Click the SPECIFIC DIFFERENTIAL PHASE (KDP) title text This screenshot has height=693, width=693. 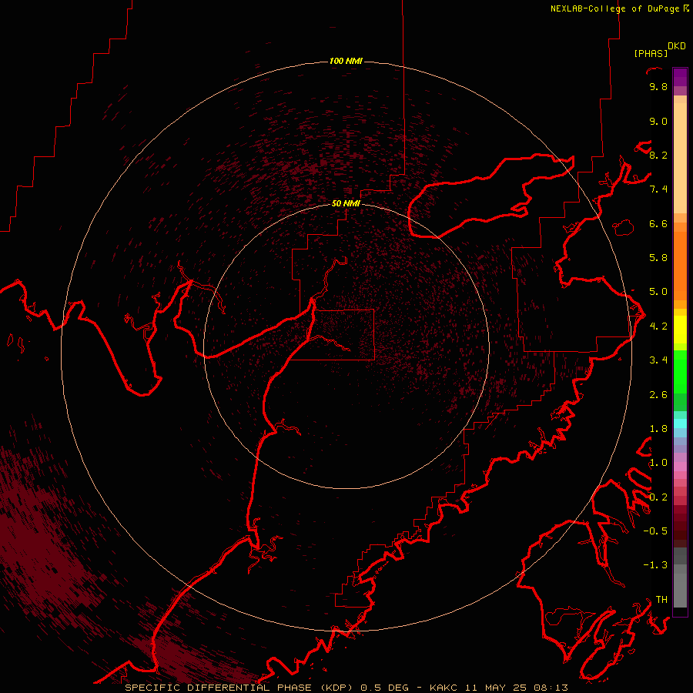[x=239, y=688]
